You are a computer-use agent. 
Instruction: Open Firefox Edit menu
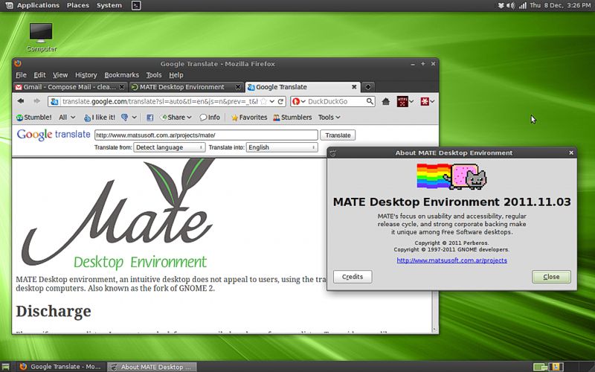tap(39, 75)
